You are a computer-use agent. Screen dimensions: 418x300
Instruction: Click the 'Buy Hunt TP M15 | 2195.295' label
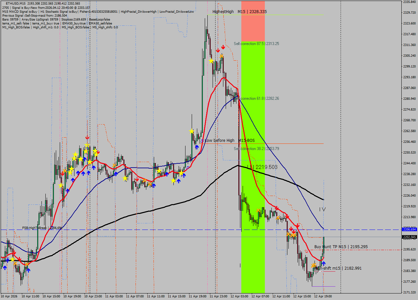point(341,247)
